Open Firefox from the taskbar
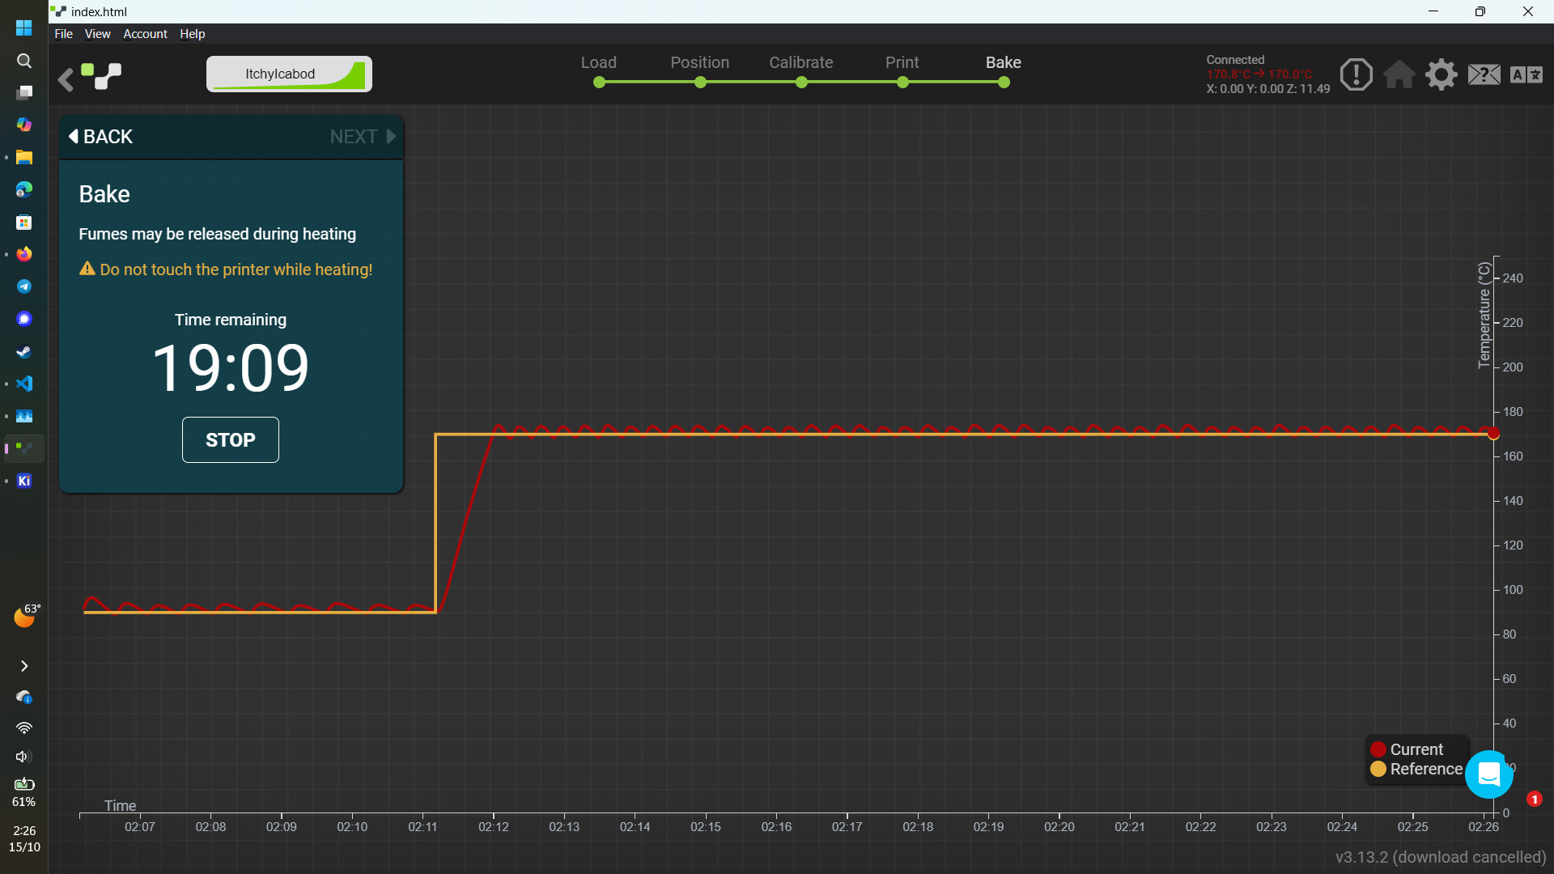 tap(24, 254)
